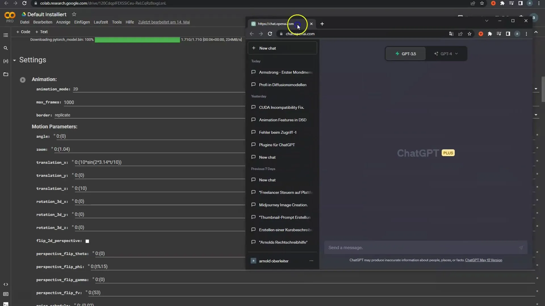
Task: Go forward in the ChatGPT window
Action: tap(261, 34)
